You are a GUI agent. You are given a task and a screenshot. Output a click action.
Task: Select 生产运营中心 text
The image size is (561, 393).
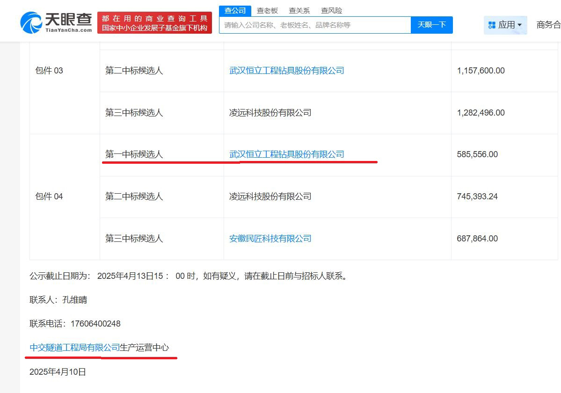point(144,348)
